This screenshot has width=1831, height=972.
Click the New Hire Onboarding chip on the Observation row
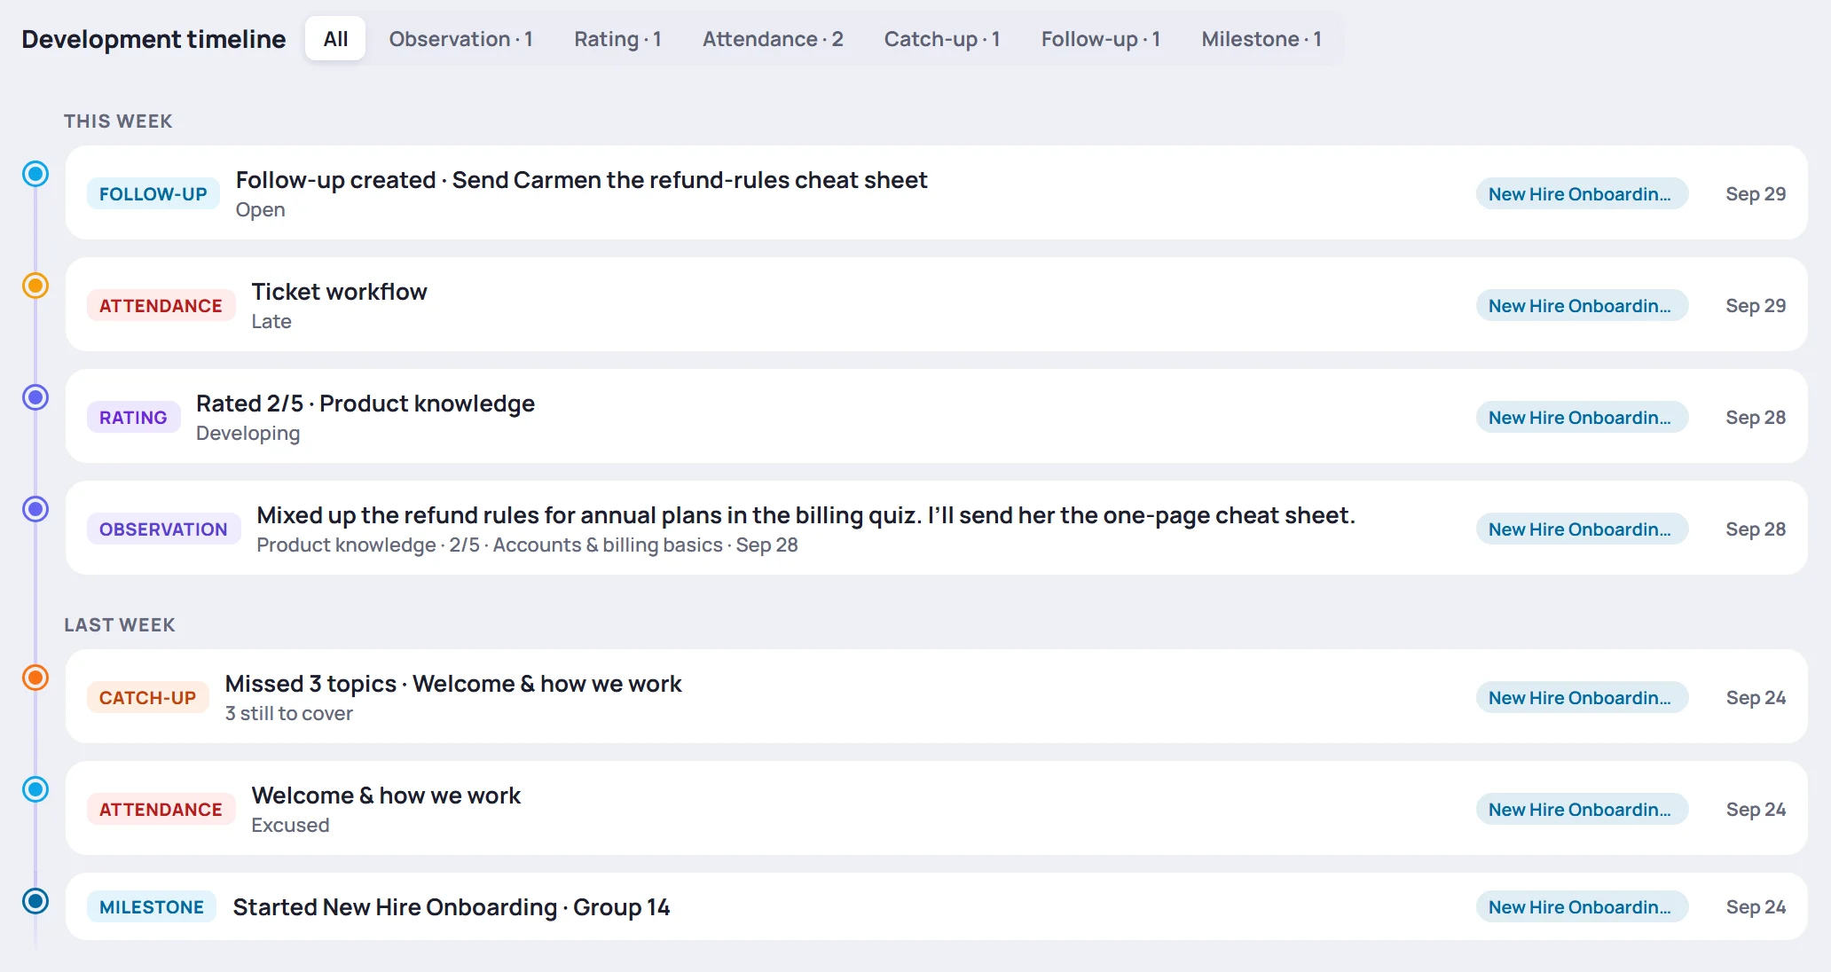[1582, 529]
